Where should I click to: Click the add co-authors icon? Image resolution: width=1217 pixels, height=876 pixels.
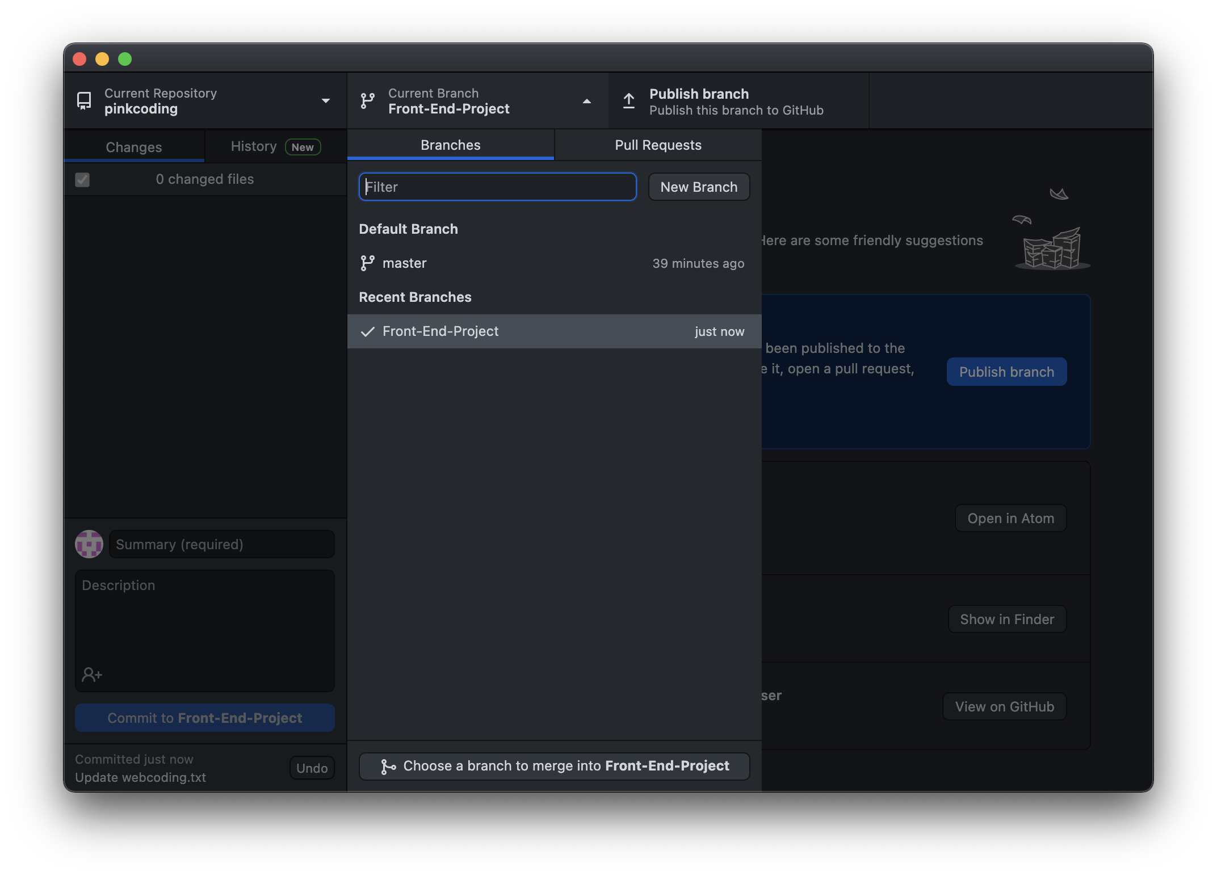(x=91, y=675)
